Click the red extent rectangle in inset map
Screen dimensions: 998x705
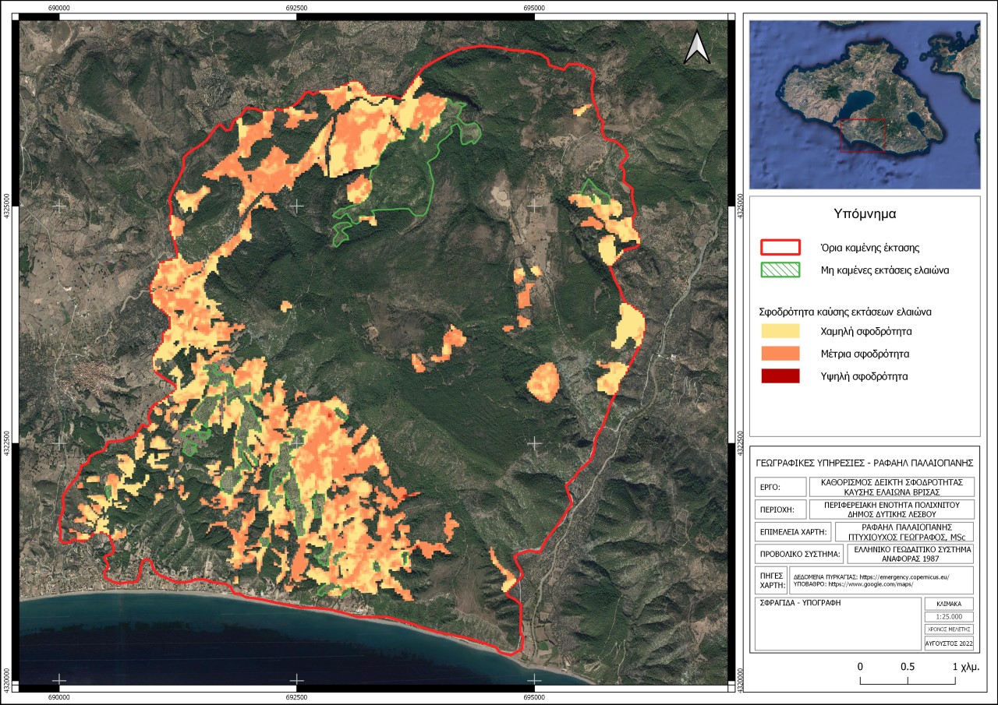point(863,136)
